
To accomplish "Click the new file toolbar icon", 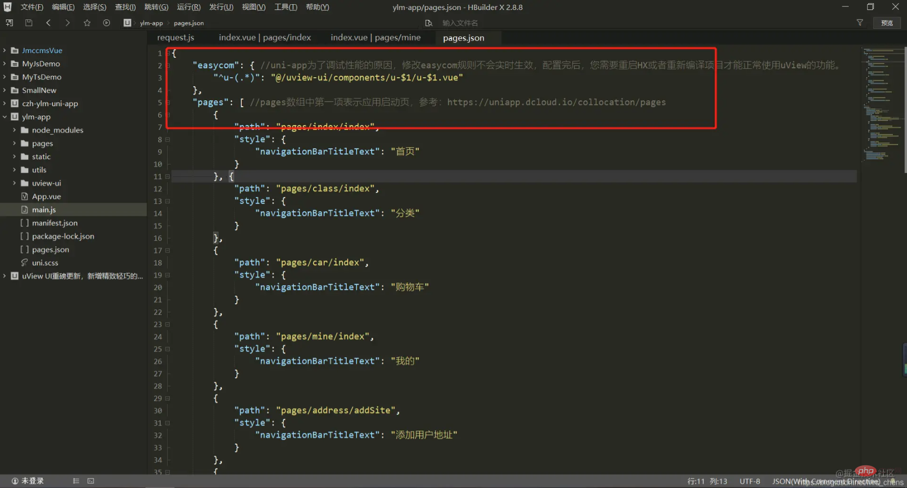I will coord(9,23).
